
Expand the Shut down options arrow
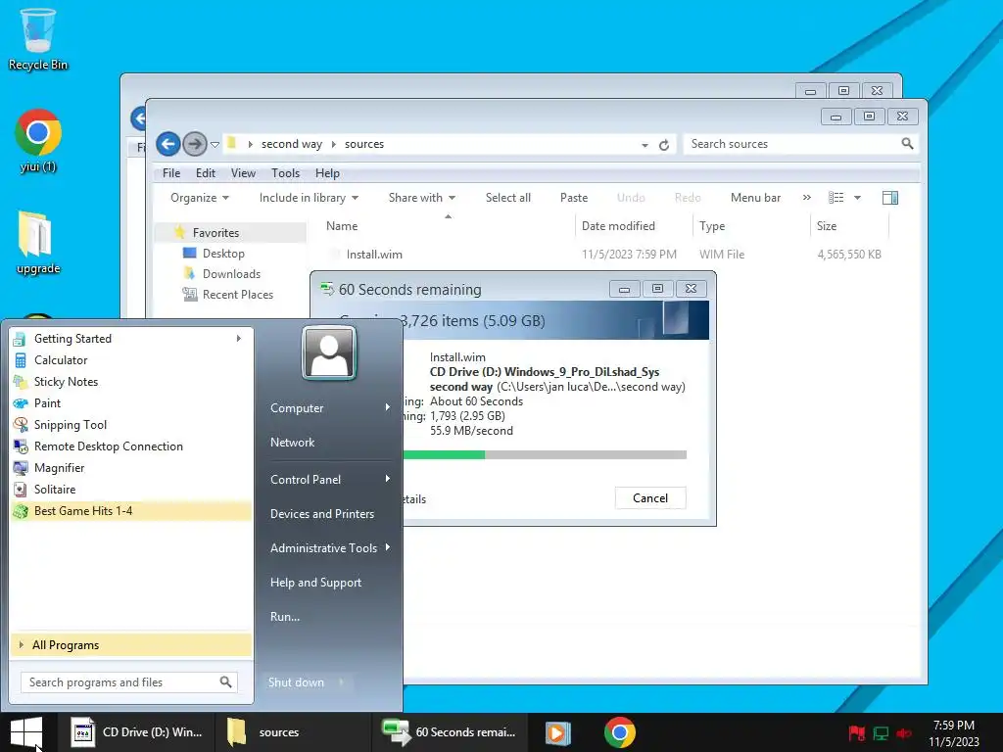[x=341, y=682]
